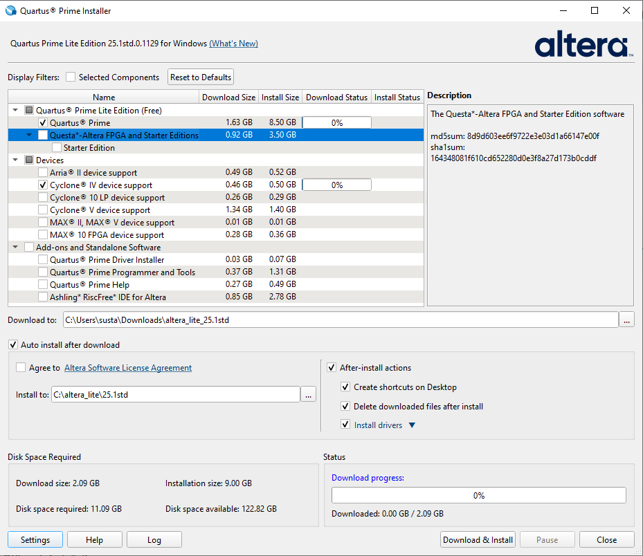Click the Name column header
The width and height of the screenshot is (643, 556).
tap(104, 98)
